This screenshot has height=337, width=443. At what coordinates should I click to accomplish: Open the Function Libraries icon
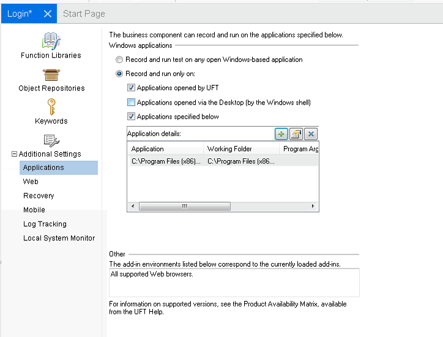(x=51, y=41)
